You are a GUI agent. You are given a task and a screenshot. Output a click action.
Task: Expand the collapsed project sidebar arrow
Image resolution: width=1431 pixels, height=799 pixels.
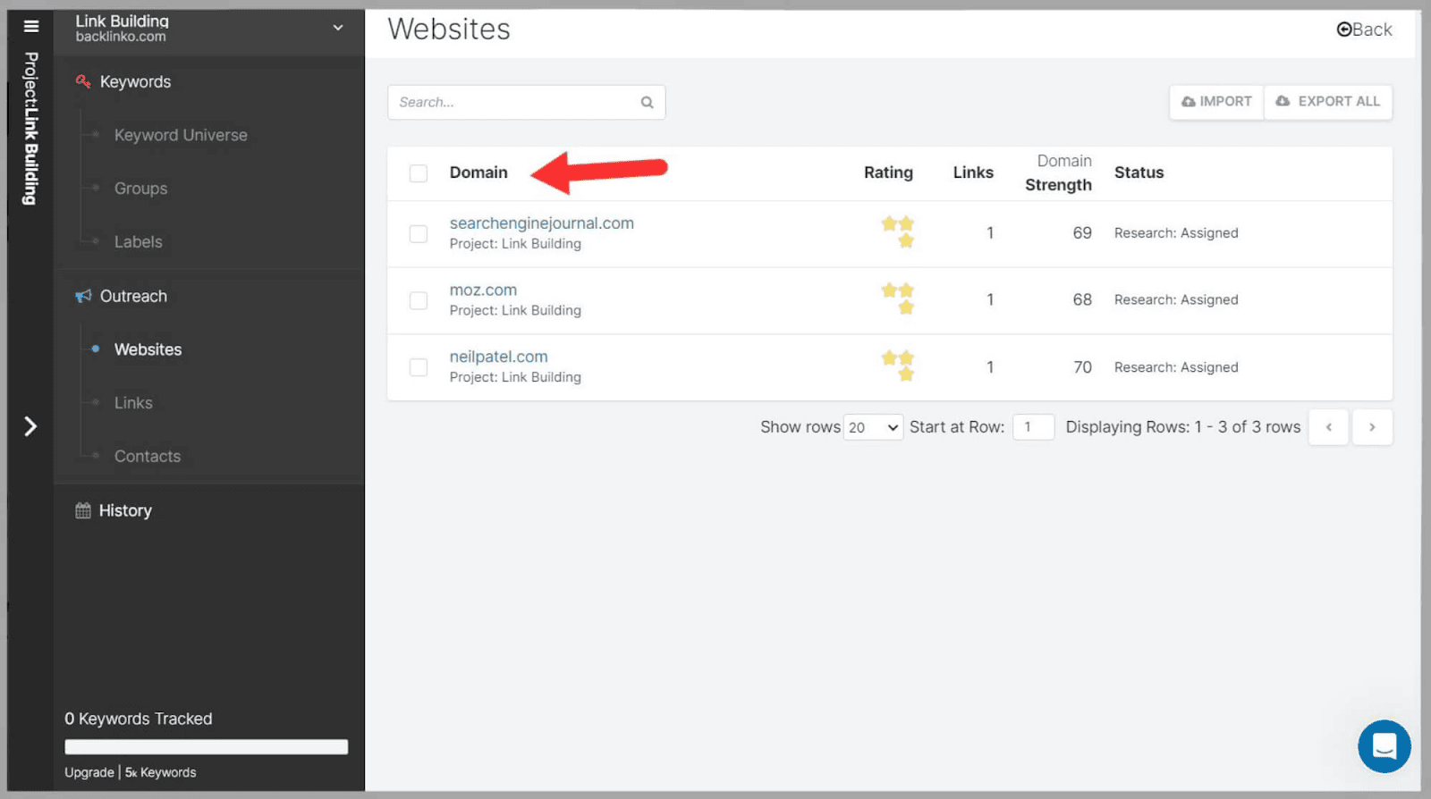[x=30, y=426]
